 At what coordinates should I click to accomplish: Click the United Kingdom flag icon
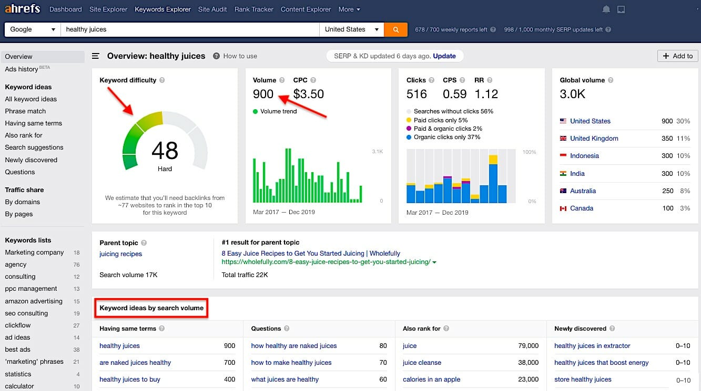click(563, 139)
